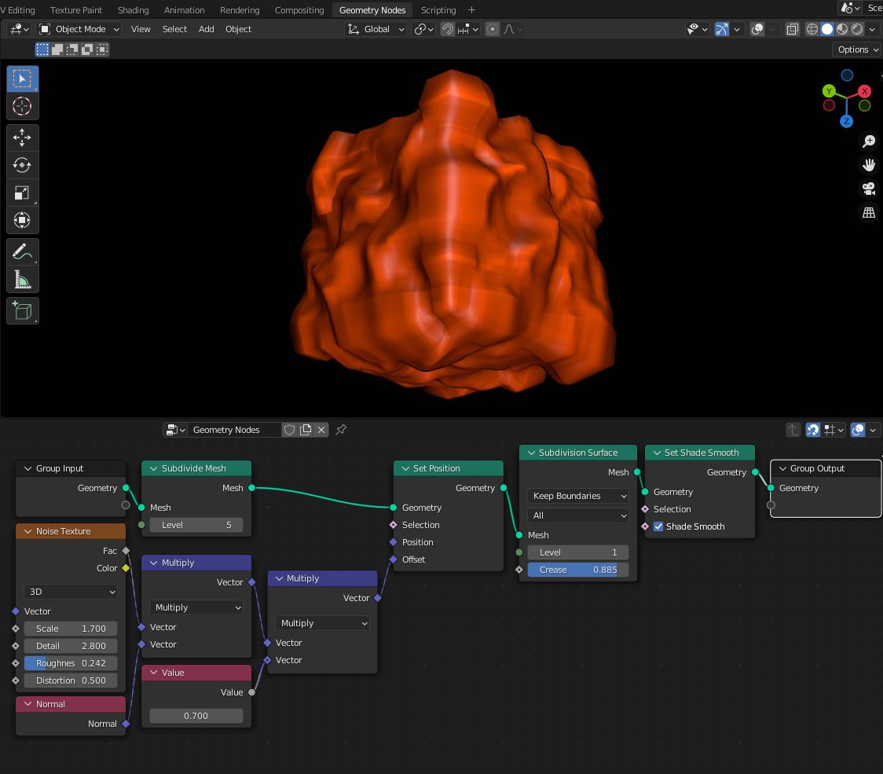The image size is (883, 774).
Task: Switch to the Shading workspace tab
Action: pos(133,10)
